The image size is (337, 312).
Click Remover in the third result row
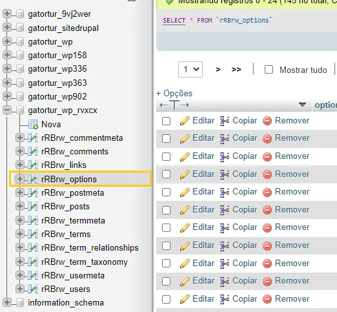[x=292, y=156]
